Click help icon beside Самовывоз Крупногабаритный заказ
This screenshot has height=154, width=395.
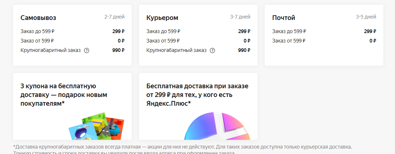[x=87, y=50]
